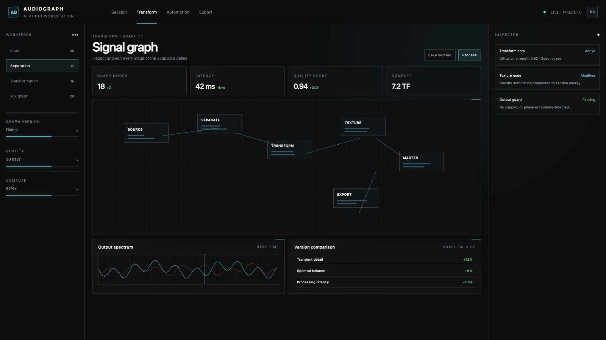Select the EXPORT node
606x340 pixels.
[x=356, y=198]
